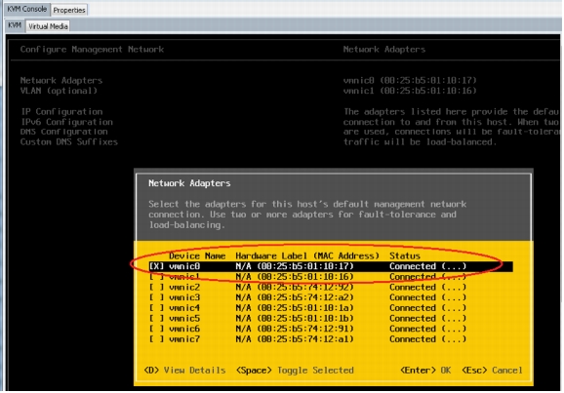Click the vmnic0 device name
Screen dimensions: 564x393
coord(184,266)
